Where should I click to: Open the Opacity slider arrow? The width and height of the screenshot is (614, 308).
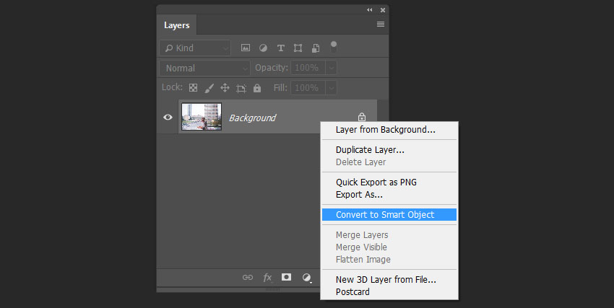pos(332,68)
